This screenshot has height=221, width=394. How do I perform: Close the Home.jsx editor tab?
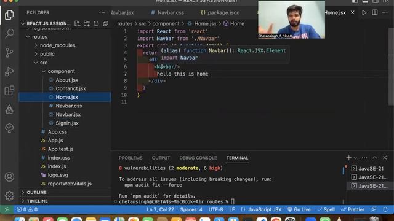pos(353,12)
